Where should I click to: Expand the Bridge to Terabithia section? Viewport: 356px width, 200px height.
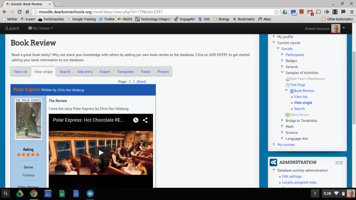tap(282, 120)
